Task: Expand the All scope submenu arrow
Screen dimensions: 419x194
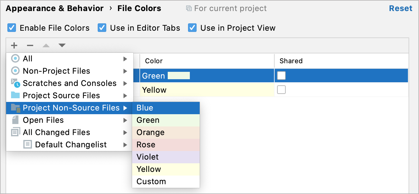Action: 126,59
